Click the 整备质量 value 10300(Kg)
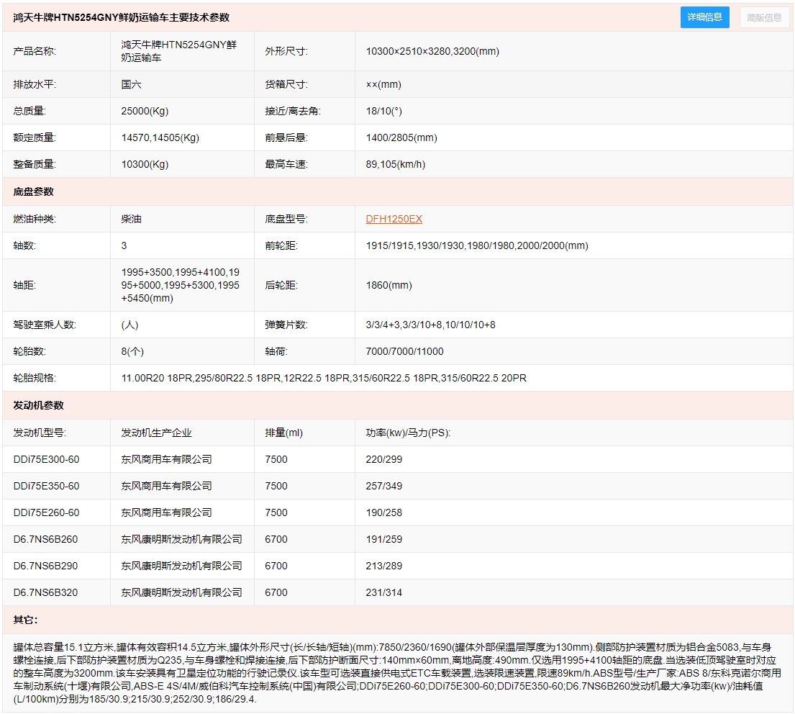The height and width of the screenshot is (714, 795). pos(145,164)
